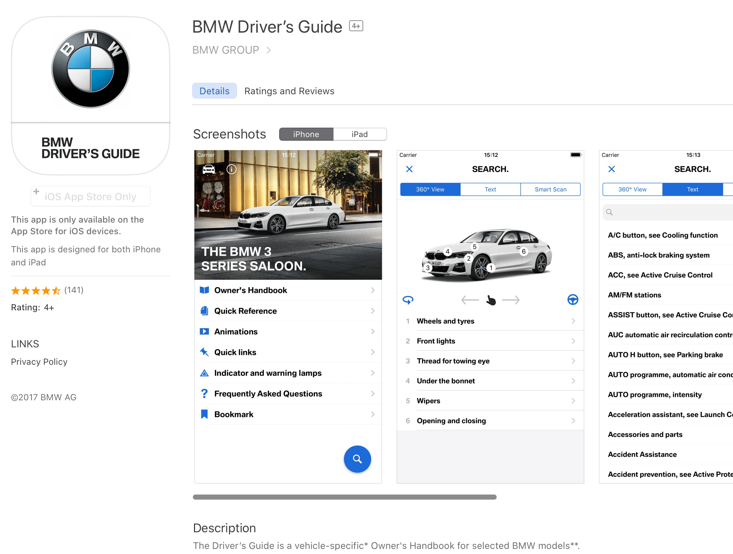Click the question mark FAQ icon
The width and height of the screenshot is (733, 554).
[204, 393]
